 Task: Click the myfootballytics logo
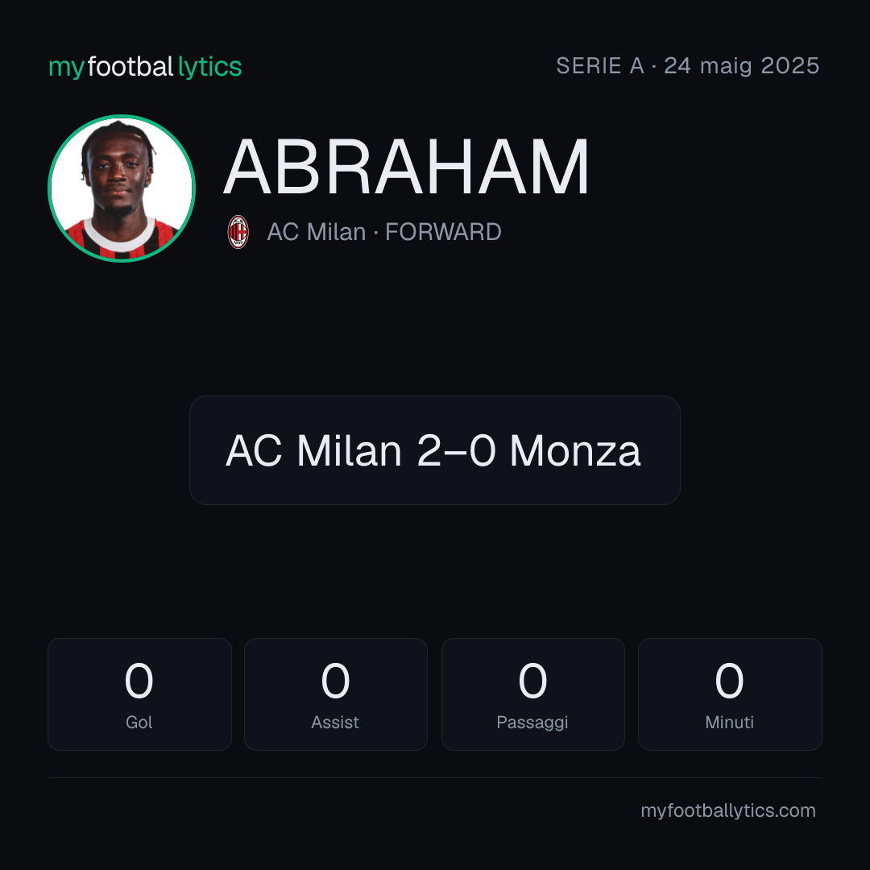tap(145, 67)
